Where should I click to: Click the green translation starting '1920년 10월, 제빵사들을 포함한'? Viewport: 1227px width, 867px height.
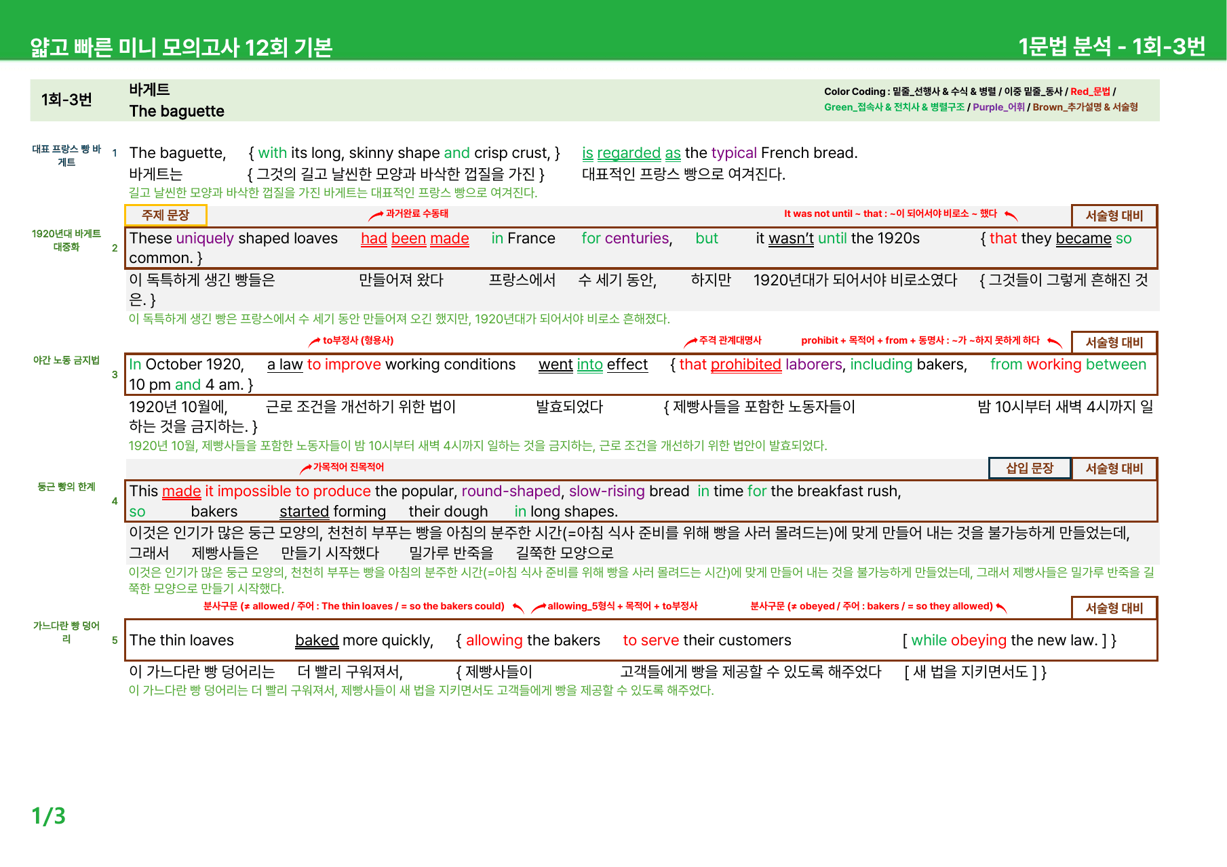click(x=478, y=446)
